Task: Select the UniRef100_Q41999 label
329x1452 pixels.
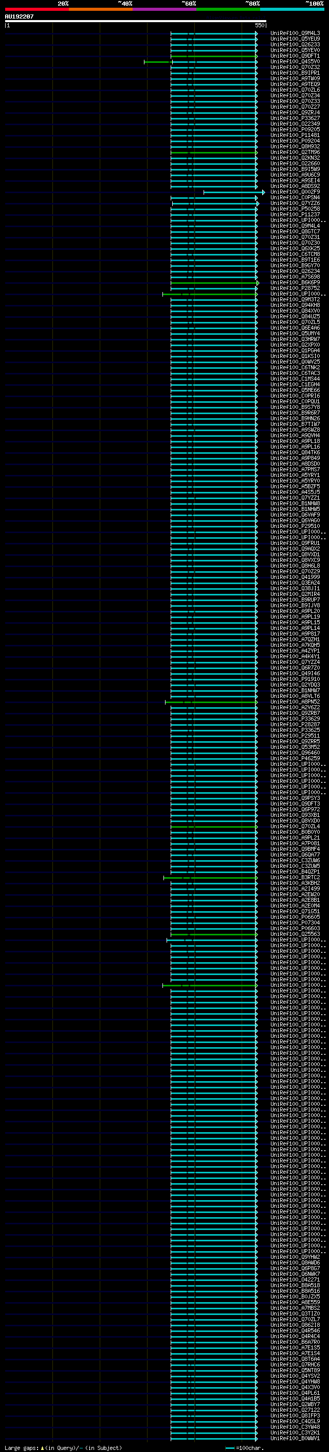Action: click(295, 577)
